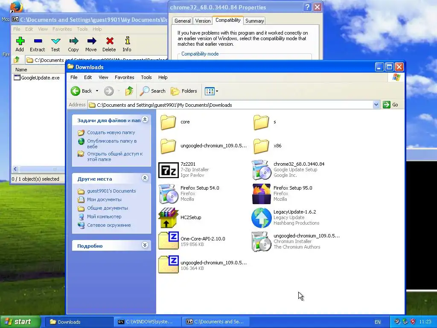This screenshot has height=328, width=437.
Task: Open 'Мой компьютер' link
Action: click(104, 217)
